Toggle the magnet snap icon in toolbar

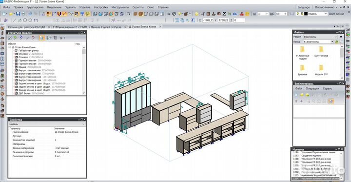point(59,14)
